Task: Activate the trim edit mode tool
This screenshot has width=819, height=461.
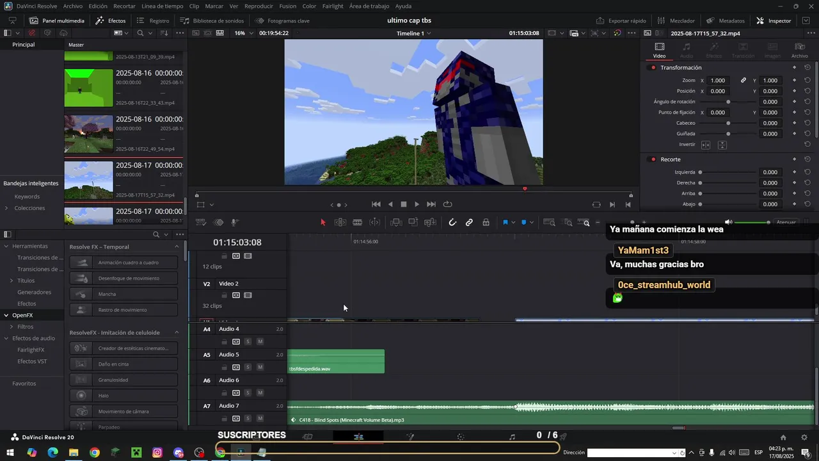Action: click(x=340, y=222)
